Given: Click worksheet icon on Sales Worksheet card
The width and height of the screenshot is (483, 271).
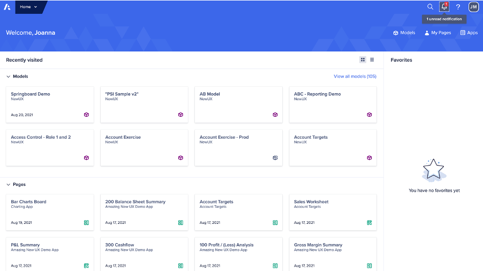Looking at the screenshot, I should tap(369, 223).
